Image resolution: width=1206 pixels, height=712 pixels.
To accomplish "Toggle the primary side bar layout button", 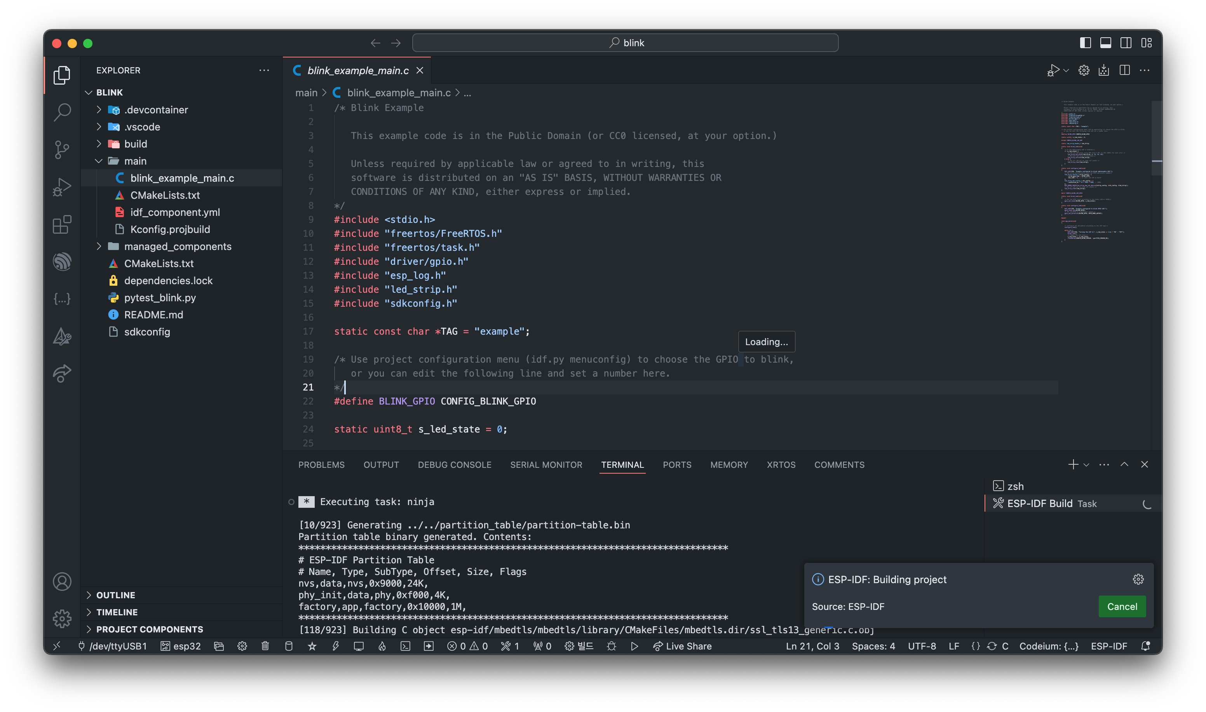I will point(1085,43).
